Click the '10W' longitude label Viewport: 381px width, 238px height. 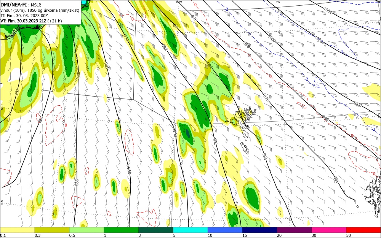tap(179, 2)
